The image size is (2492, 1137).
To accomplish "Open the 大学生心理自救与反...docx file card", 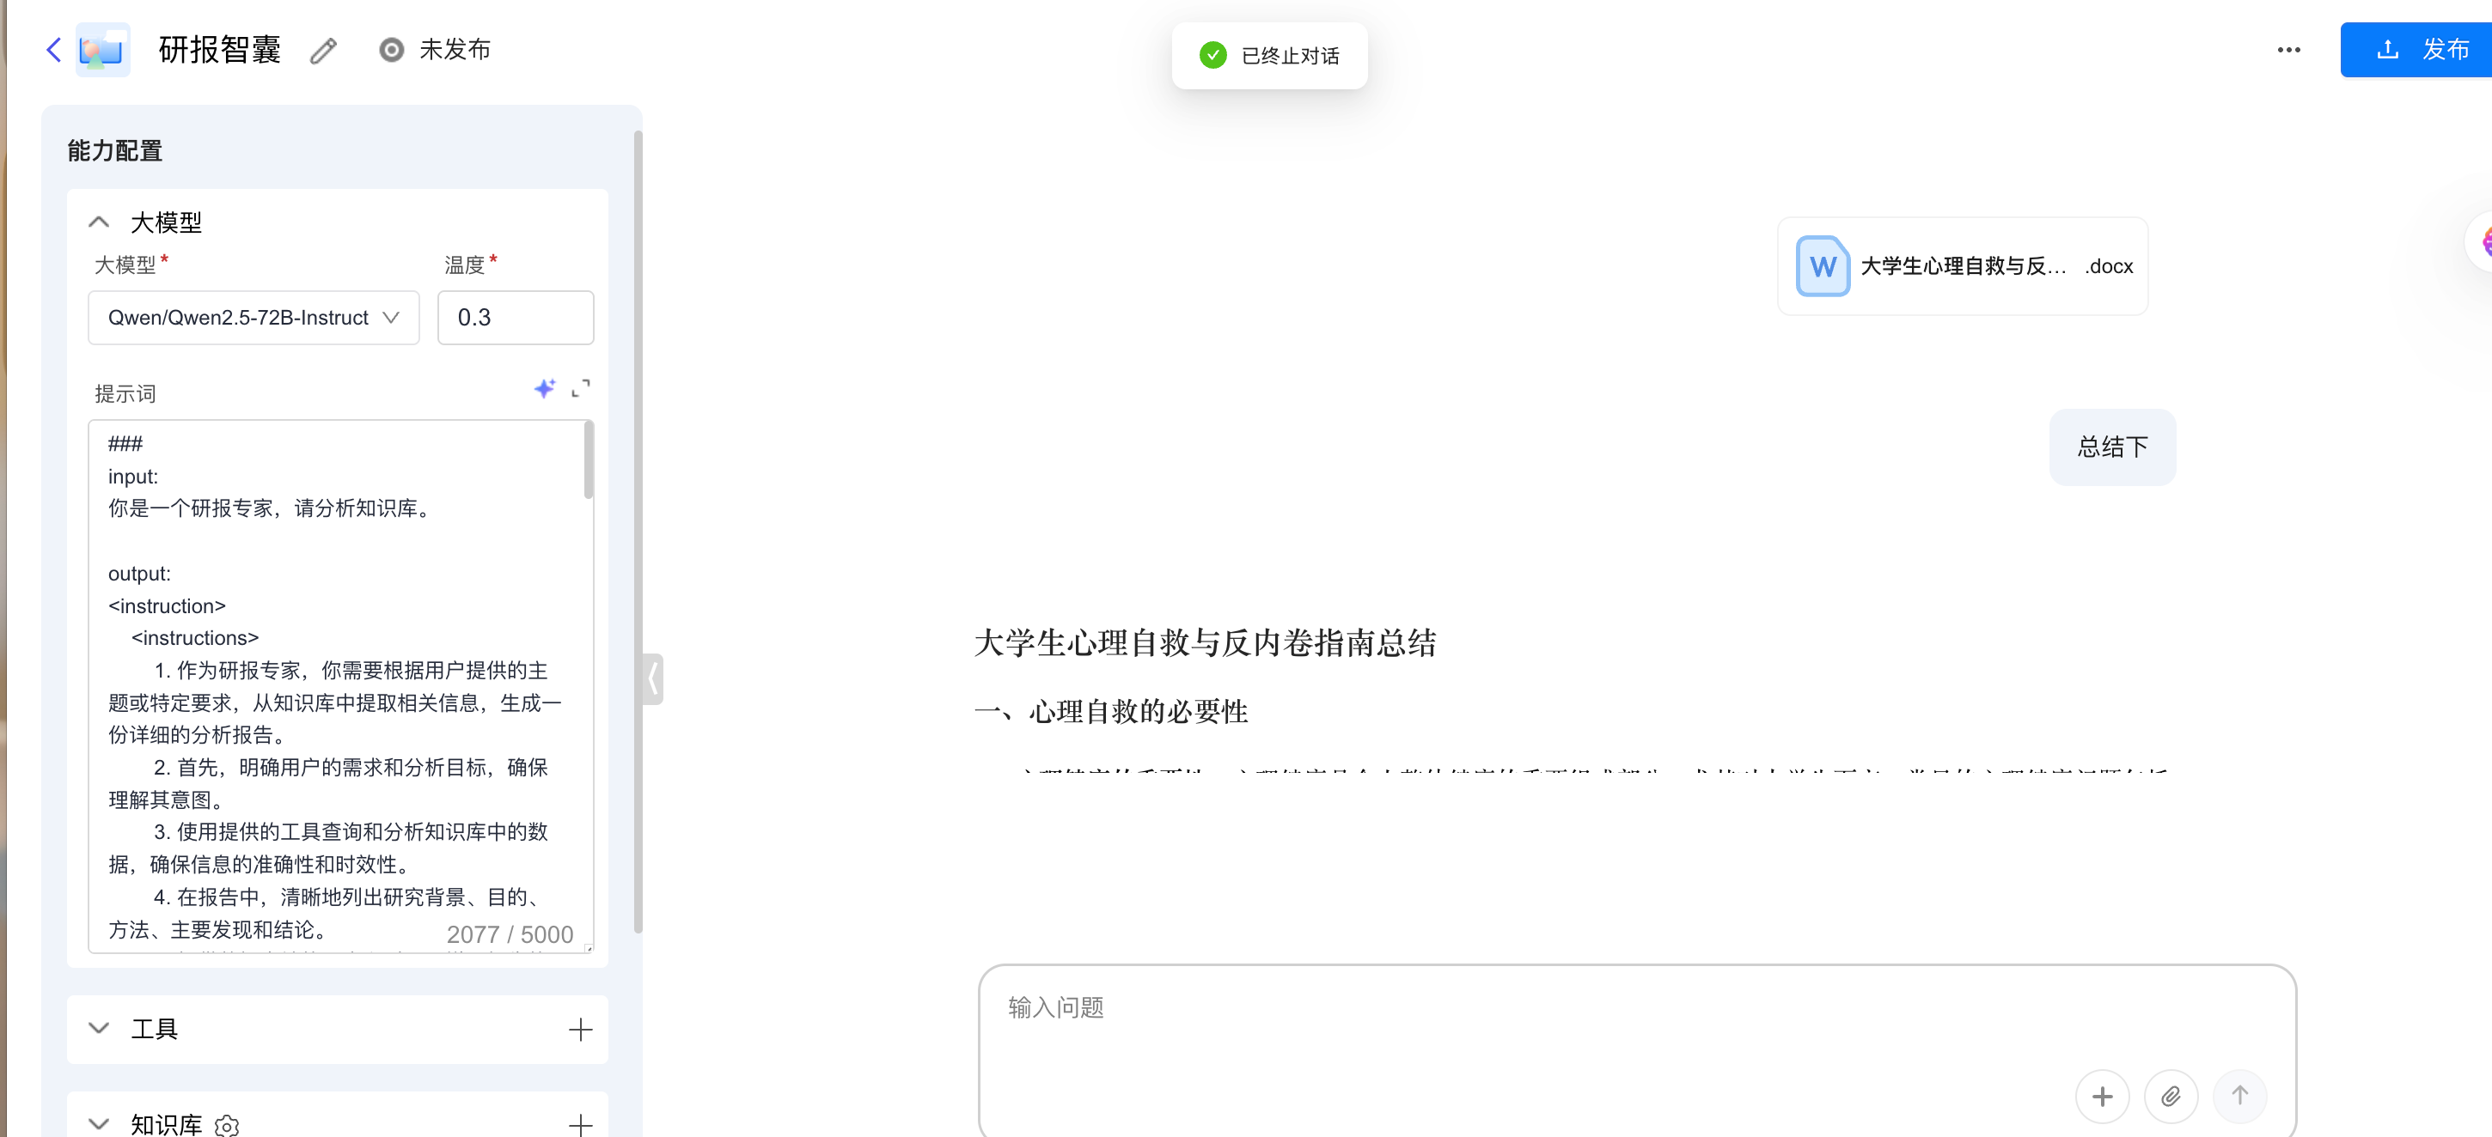I will click(x=1962, y=264).
